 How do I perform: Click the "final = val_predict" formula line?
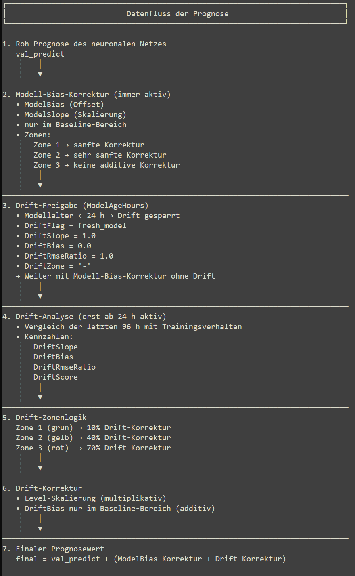pyautogui.click(x=150, y=559)
